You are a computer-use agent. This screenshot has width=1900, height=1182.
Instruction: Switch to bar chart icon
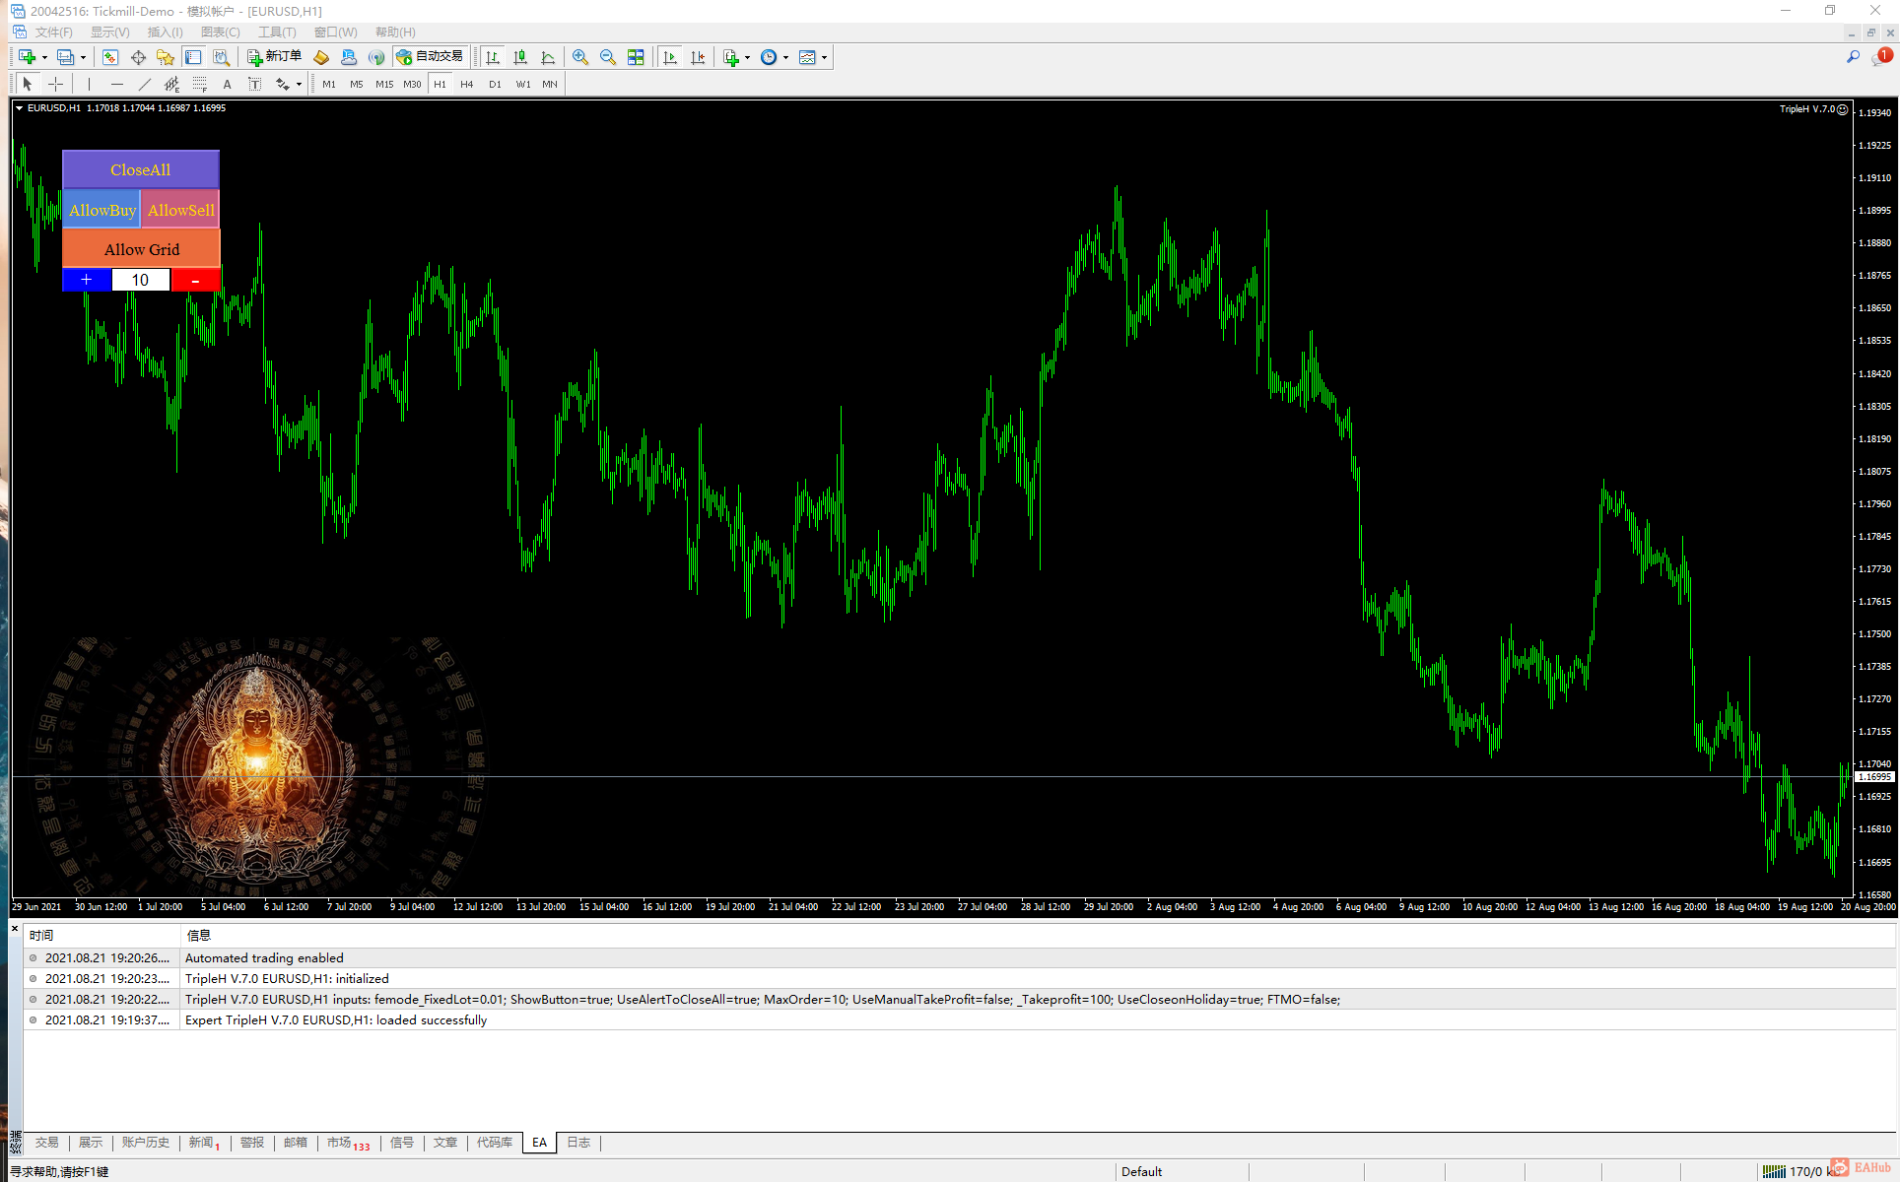(x=493, y=57)
